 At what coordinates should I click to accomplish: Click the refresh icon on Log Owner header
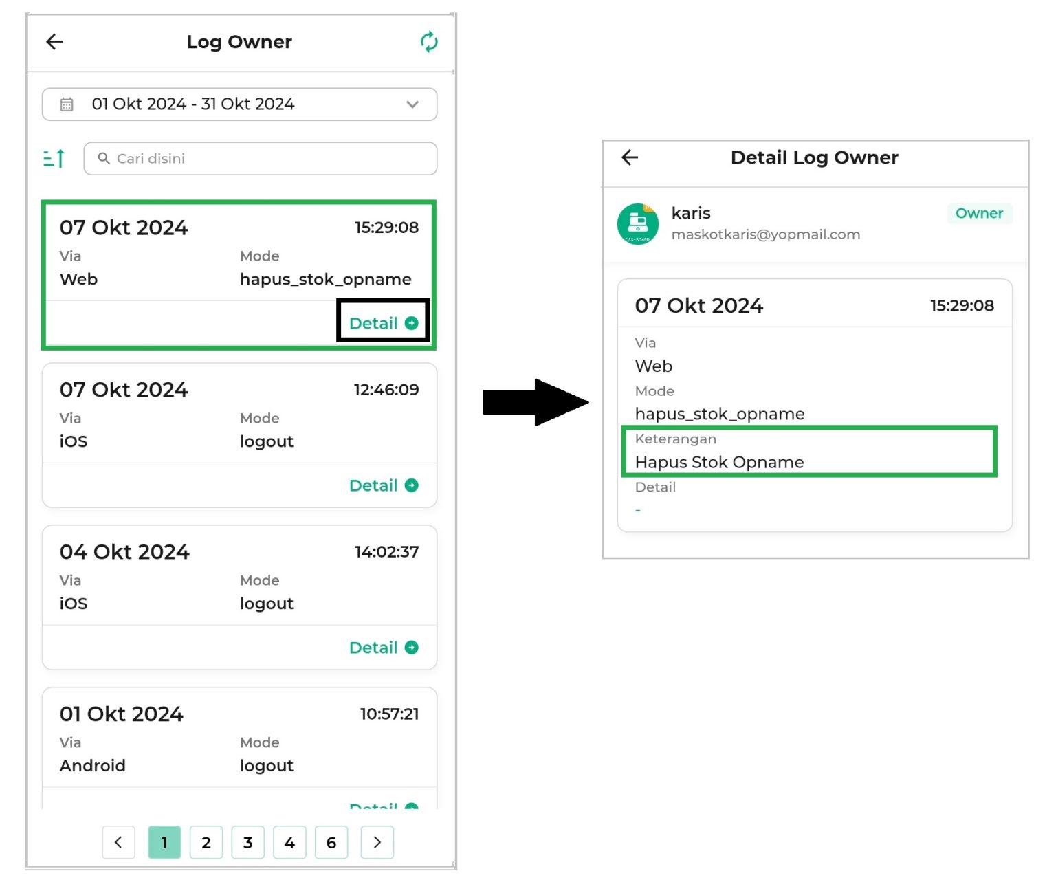coord(429,42)
